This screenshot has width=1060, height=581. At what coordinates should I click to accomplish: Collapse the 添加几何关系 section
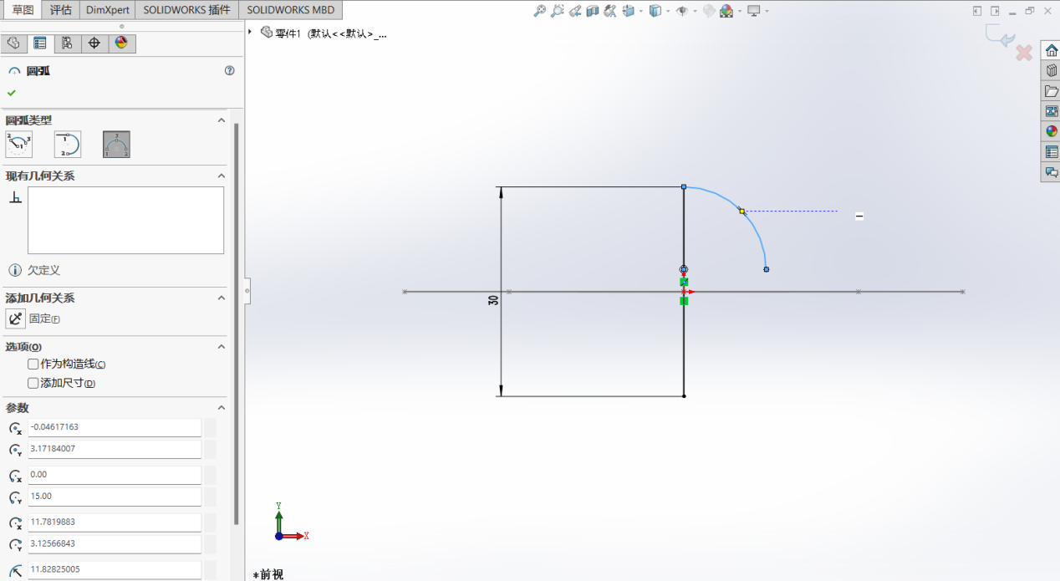[222, 298]
